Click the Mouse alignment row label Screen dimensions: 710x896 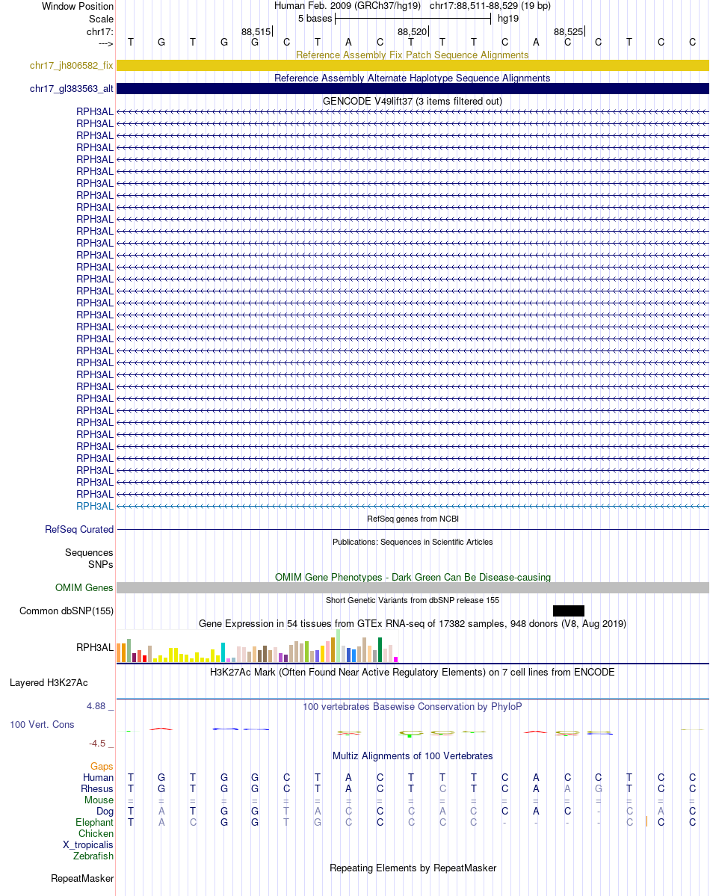[99, 800]
